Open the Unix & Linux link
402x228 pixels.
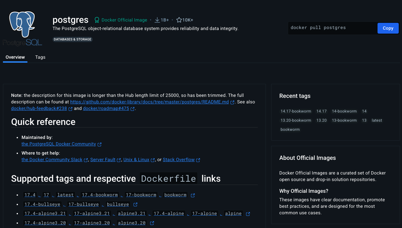tap(136, 160)
